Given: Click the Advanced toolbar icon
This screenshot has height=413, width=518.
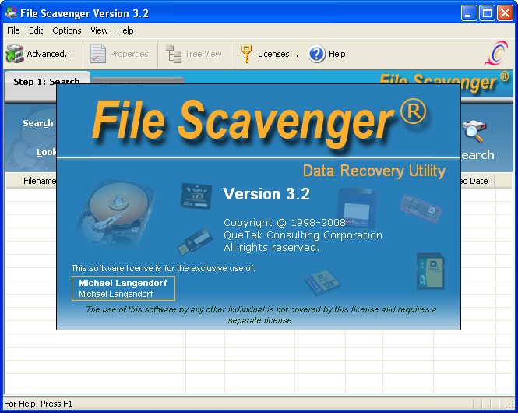Looking at the screenshot, I should tap(15, 54).
